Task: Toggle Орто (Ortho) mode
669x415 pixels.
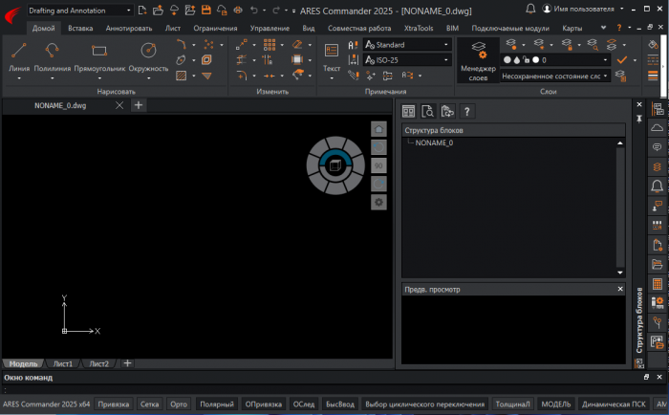Action: pyautogui.click(x=179, y=404)
